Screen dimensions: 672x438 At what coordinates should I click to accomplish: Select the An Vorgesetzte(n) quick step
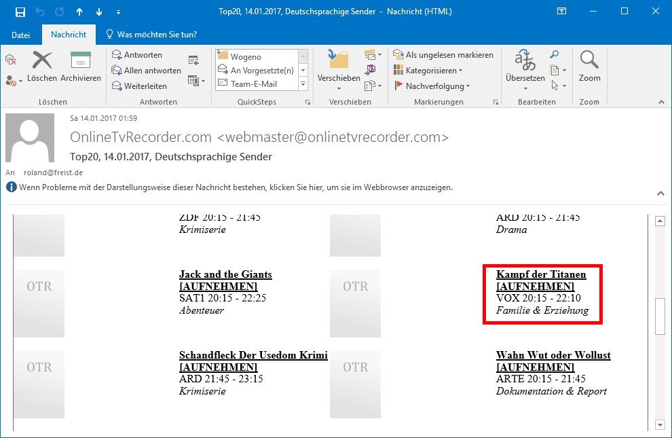point(257,70)
